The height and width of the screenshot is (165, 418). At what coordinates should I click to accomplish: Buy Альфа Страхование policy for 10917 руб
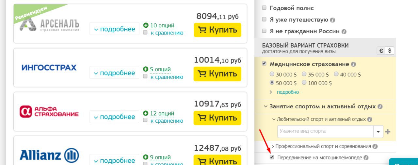click(x=217, y=118)
